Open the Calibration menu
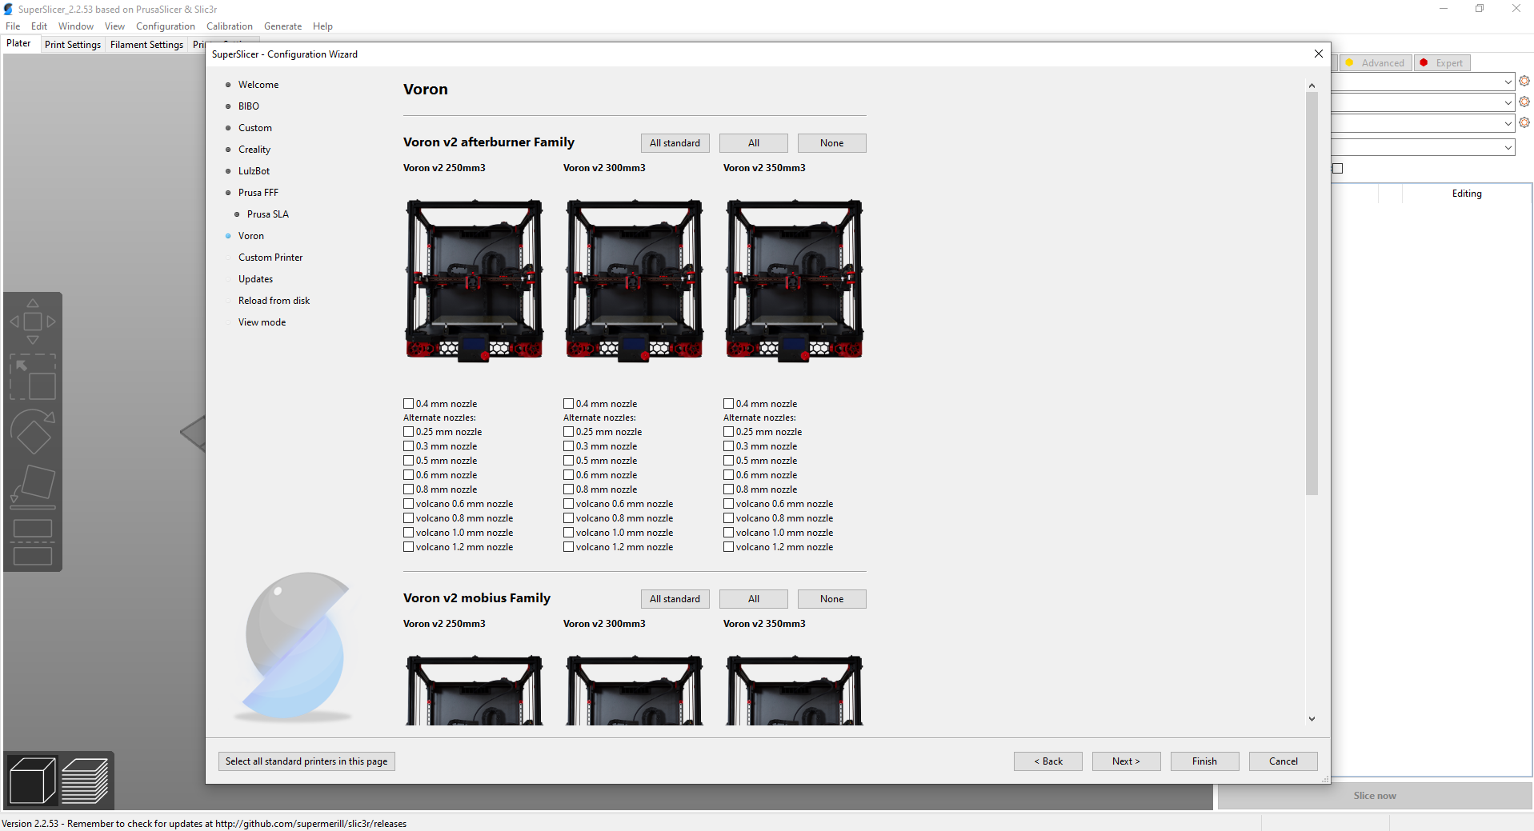This screenshot has height=831, width=1534. pyautogui.click(x=230, y=26)
